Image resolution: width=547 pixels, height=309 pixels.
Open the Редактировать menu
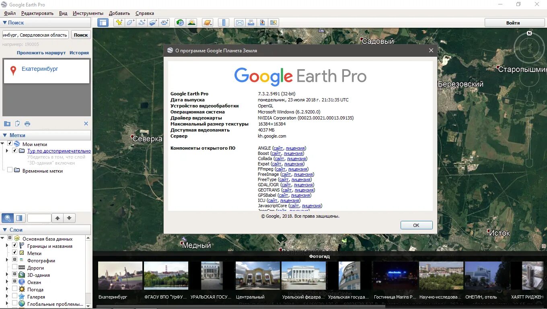(37, 13)
